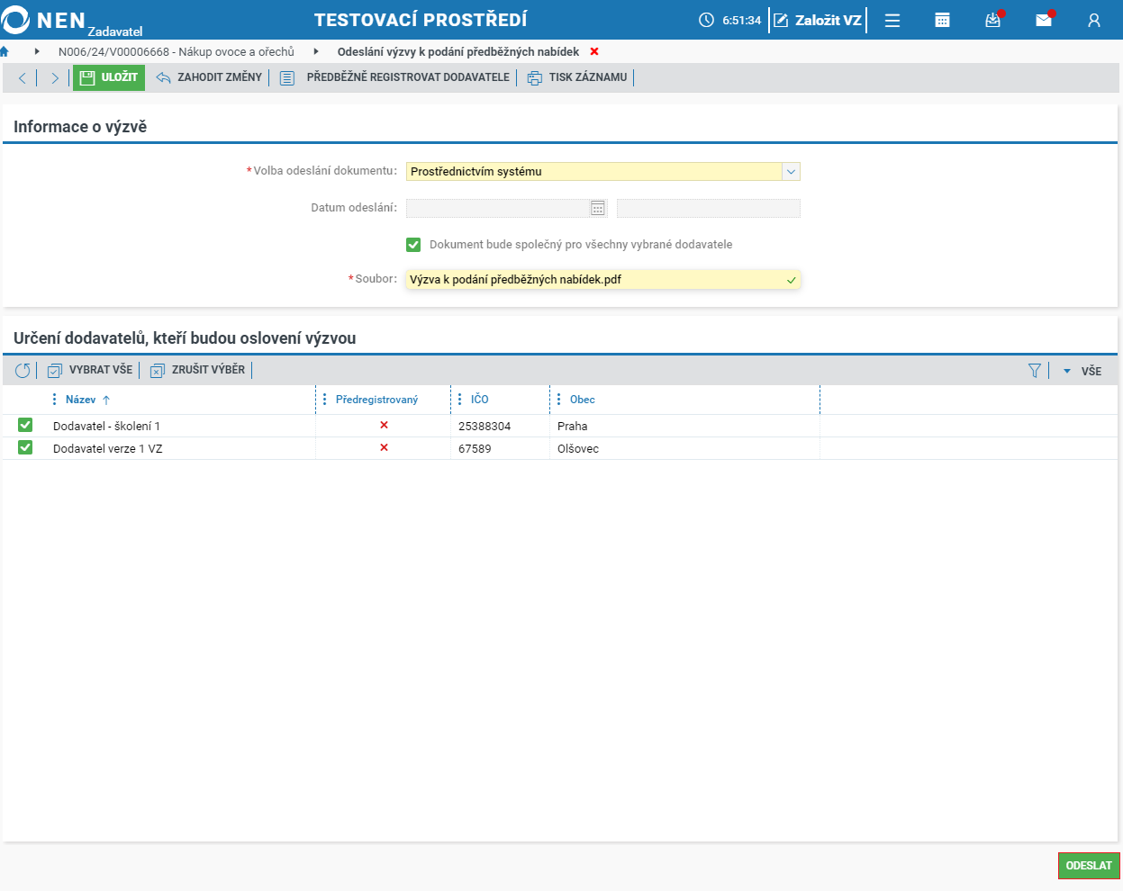Click the home breadcrumb icon
The image size is (1123, 891).
(5, 51)
